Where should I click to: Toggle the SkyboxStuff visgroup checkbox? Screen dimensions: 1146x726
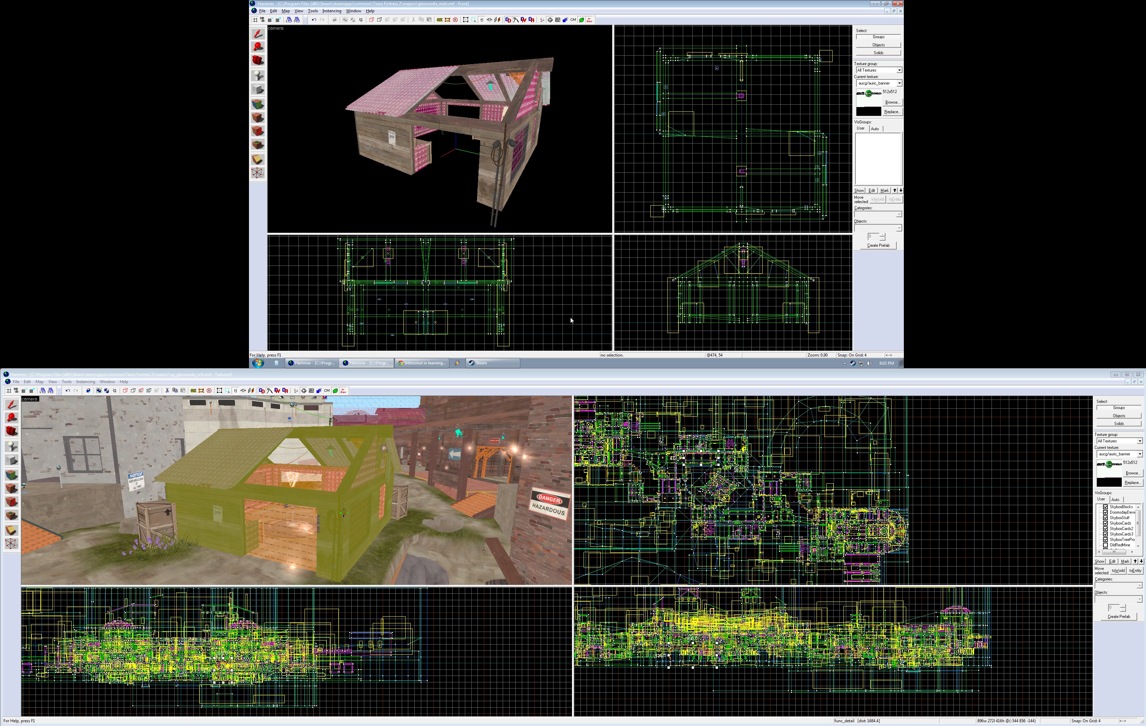tap(1105, 518)
